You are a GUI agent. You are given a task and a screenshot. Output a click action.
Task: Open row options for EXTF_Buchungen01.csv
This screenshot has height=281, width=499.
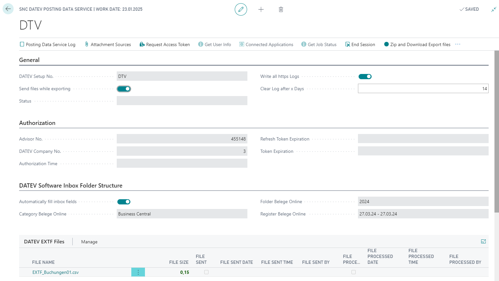click(x=138, y=272)
